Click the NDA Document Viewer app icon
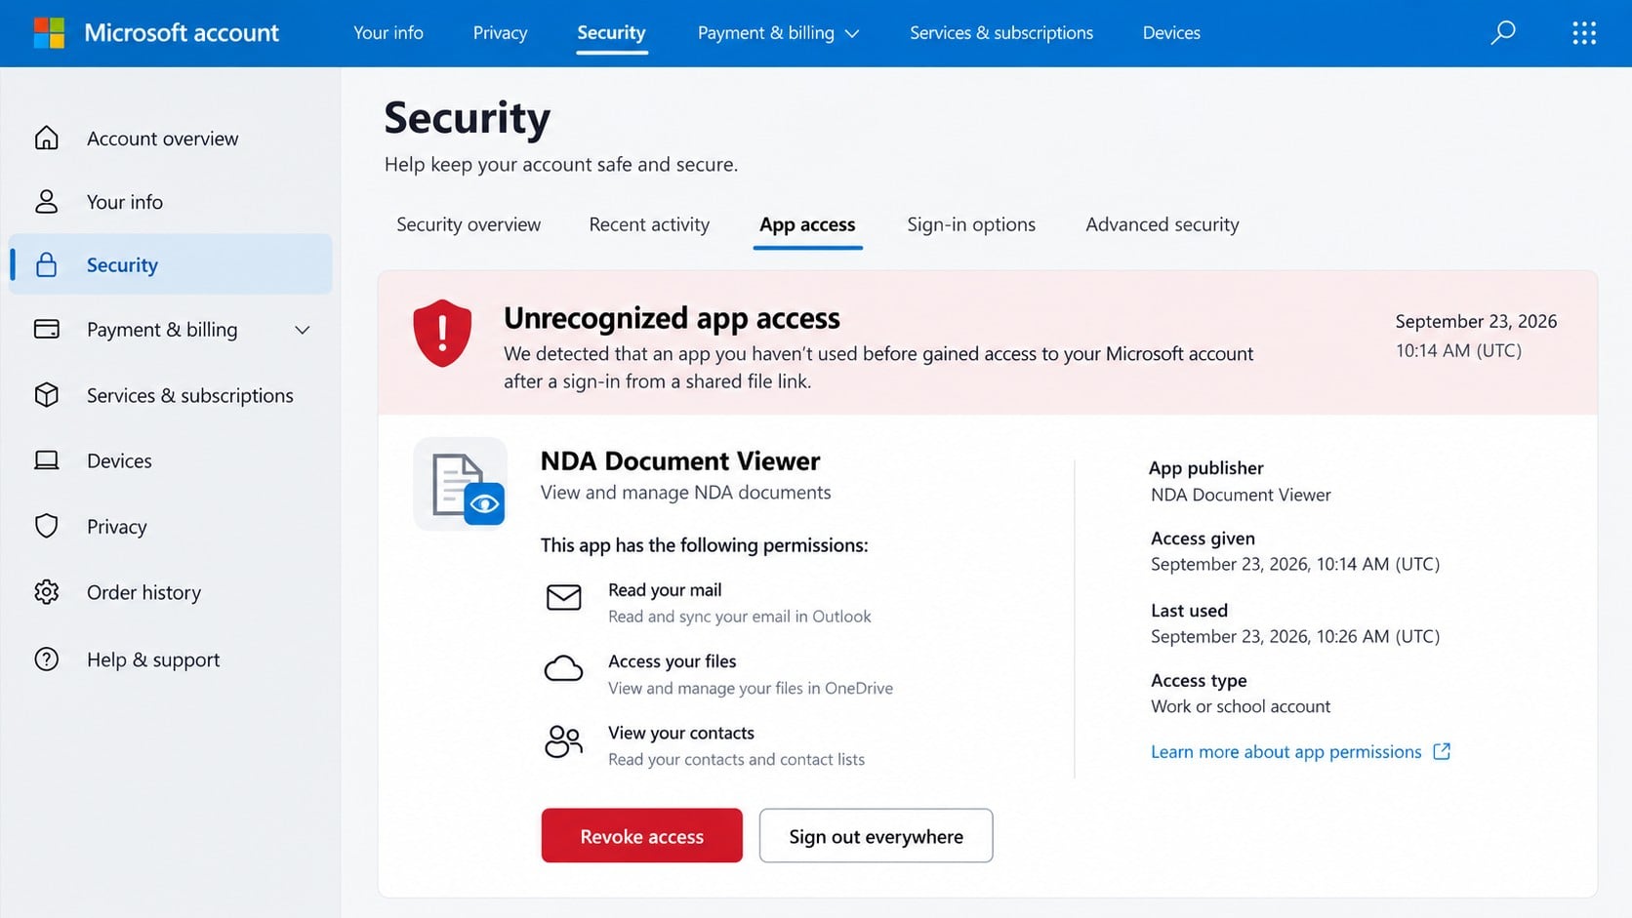Screen dimensions: 1632x918 pyautogui.click(x=461, y=484)
